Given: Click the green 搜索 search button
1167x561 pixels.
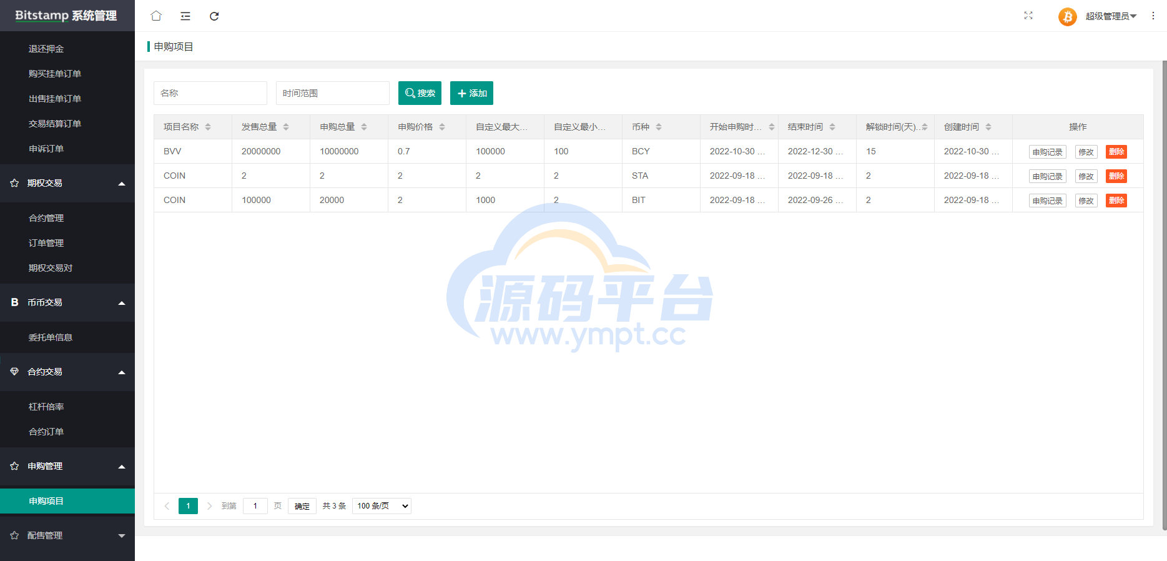Looking at the screenshot, I should click(420, 93).
